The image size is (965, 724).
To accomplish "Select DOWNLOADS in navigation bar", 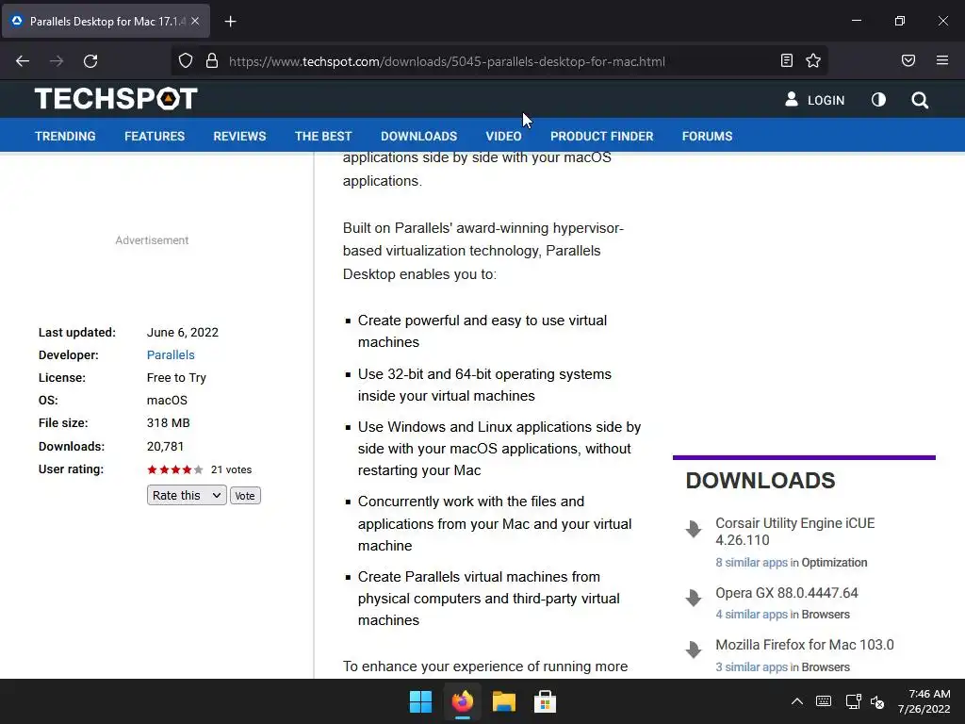I will (418, 136).
